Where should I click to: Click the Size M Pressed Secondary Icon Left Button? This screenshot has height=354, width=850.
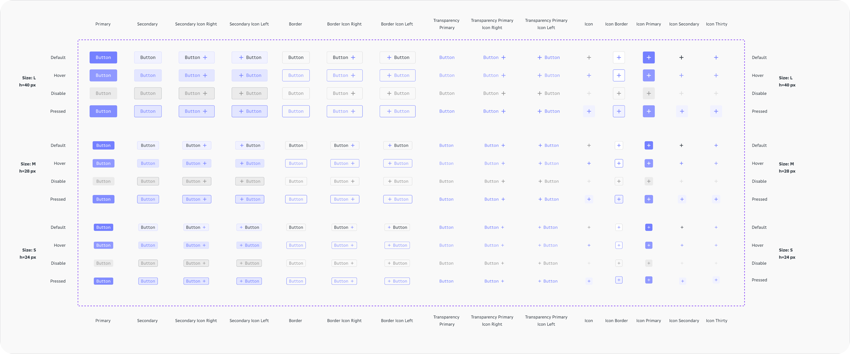tap(249, 199)
